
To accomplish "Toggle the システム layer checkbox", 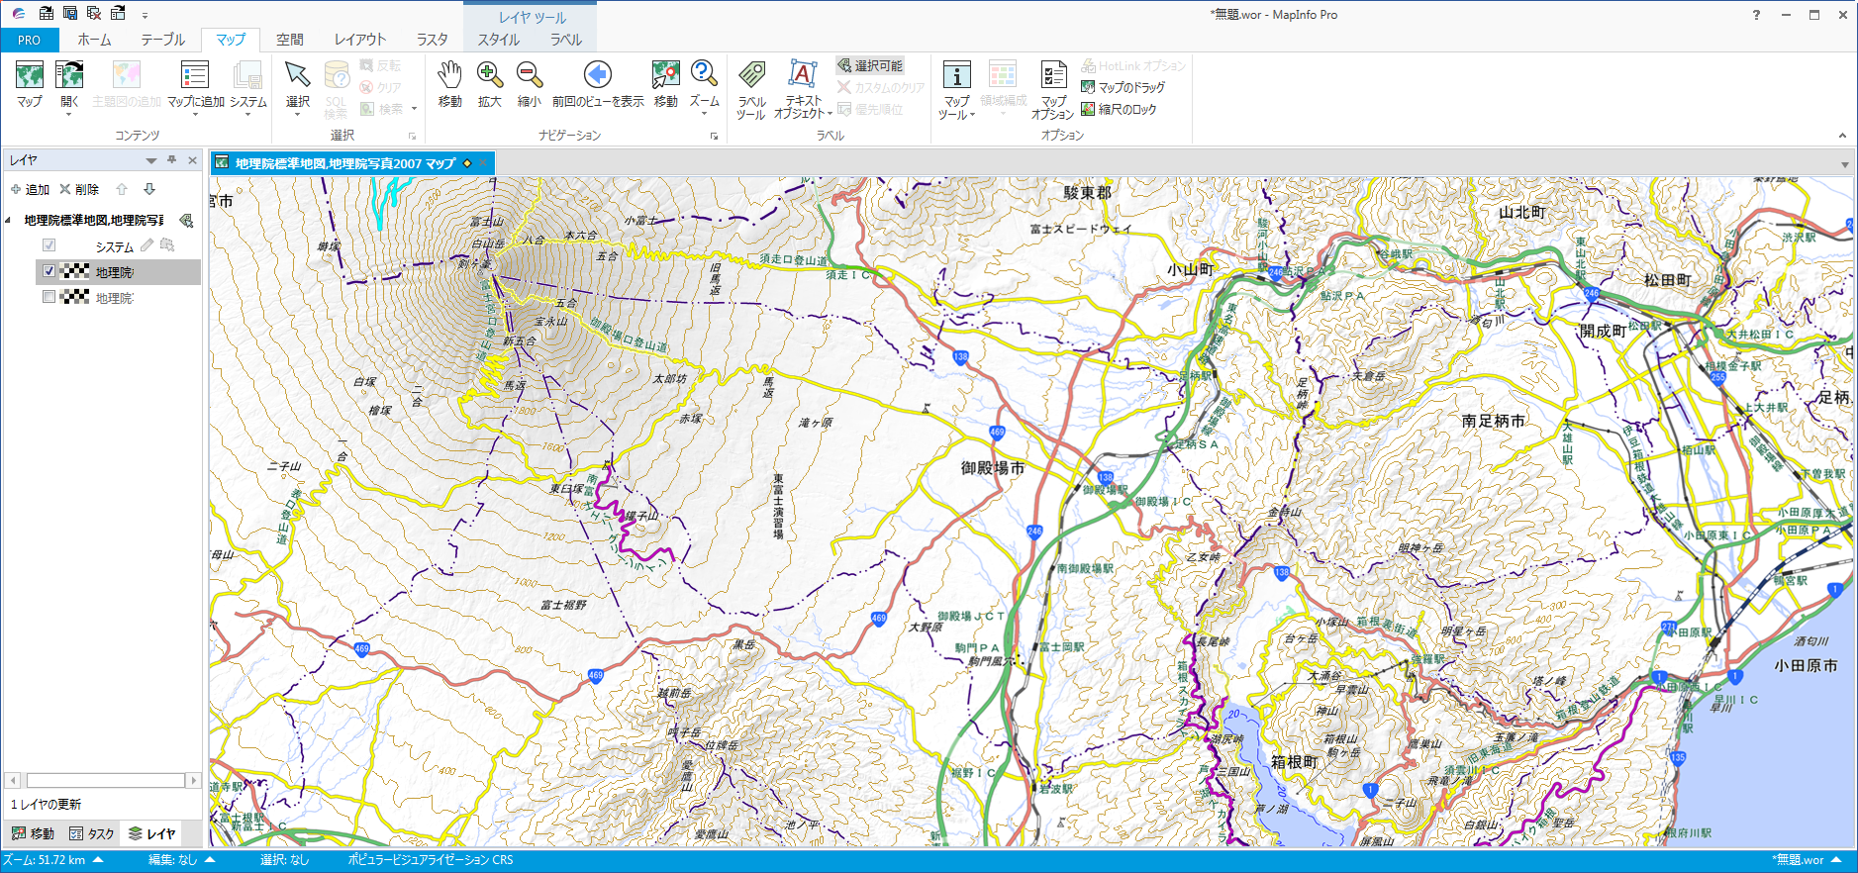I will click(x=49, y=244).
